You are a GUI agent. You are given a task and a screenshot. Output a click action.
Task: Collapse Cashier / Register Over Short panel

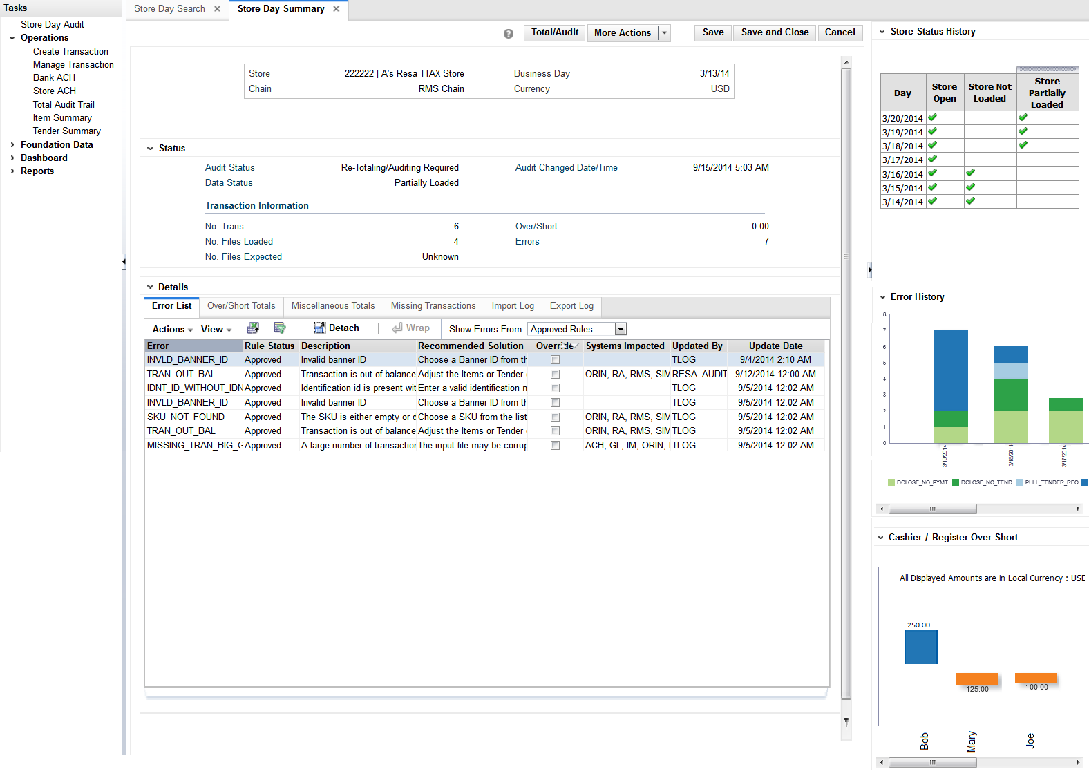[880, 538]
